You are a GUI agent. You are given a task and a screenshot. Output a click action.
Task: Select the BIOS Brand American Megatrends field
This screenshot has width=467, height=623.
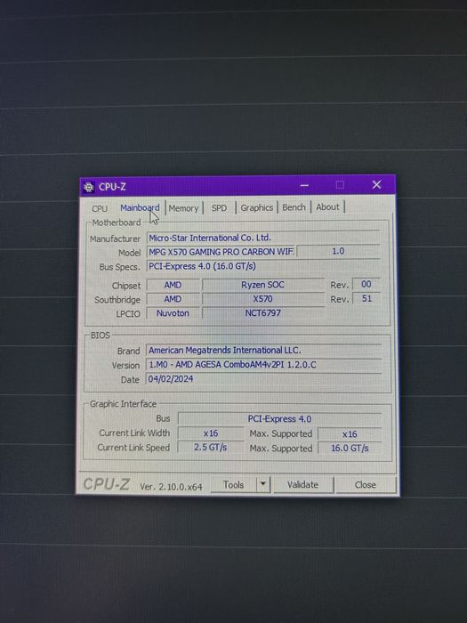click(263, 350)
